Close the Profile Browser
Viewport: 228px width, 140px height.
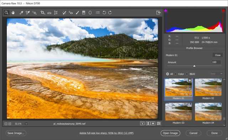(218, 55)
